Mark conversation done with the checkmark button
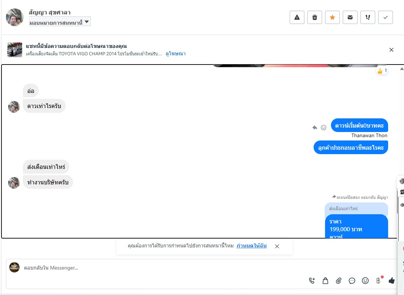Viewport: 404px width, 295px height. [386, 17]
